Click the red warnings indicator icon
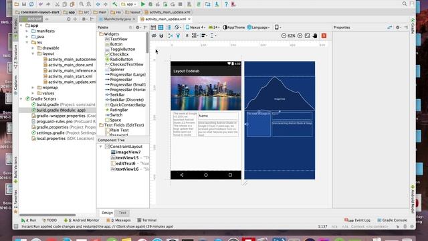This screenshot has height=241, width=428. point(324,35)
